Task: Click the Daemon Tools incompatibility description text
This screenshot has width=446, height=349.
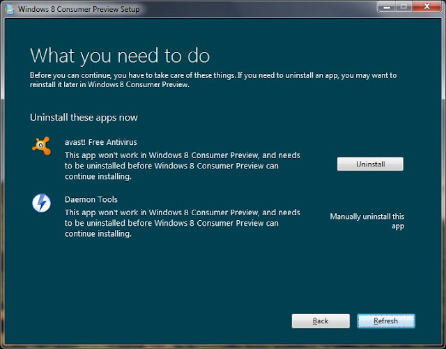Action: coord(183,223)
